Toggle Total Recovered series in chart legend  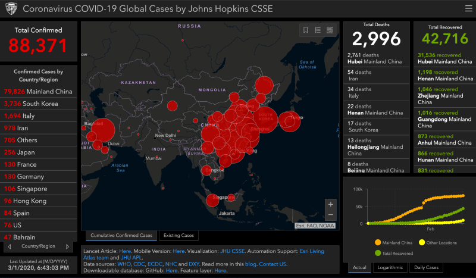[x=394, y=253]
